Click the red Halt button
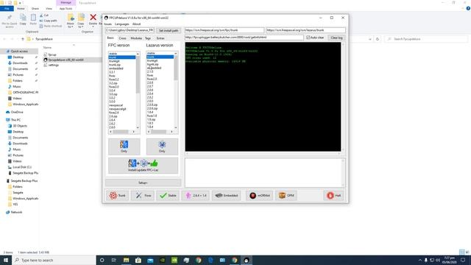 333,195
